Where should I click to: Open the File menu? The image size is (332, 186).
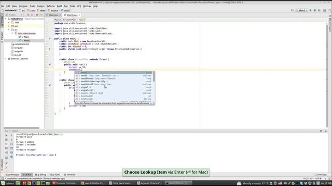pos(3,6)
